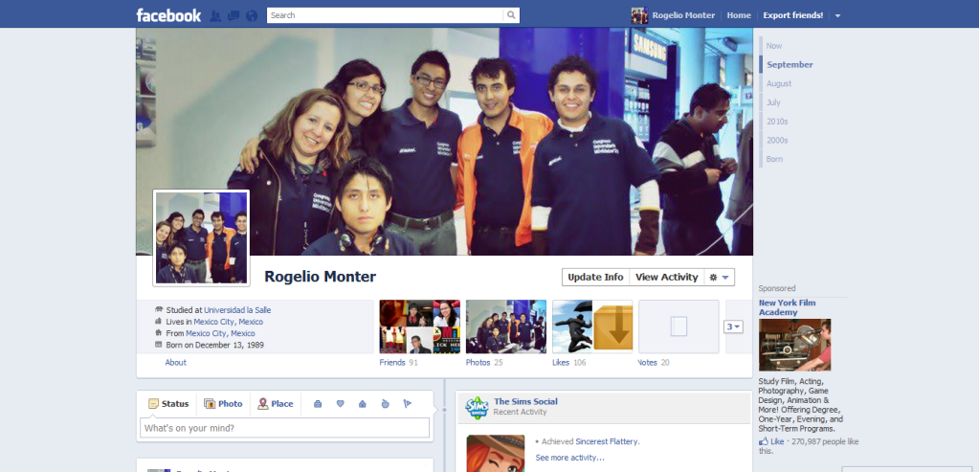Open the notifications globe icon
Screen dimensions: 979x472
[252, 15]
